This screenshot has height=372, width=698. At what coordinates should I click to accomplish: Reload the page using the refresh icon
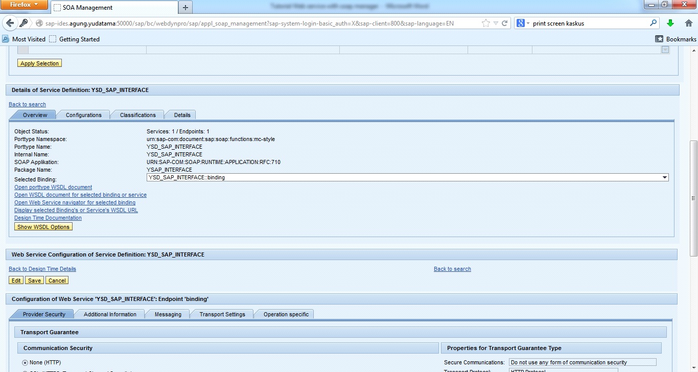pos(504,23)
